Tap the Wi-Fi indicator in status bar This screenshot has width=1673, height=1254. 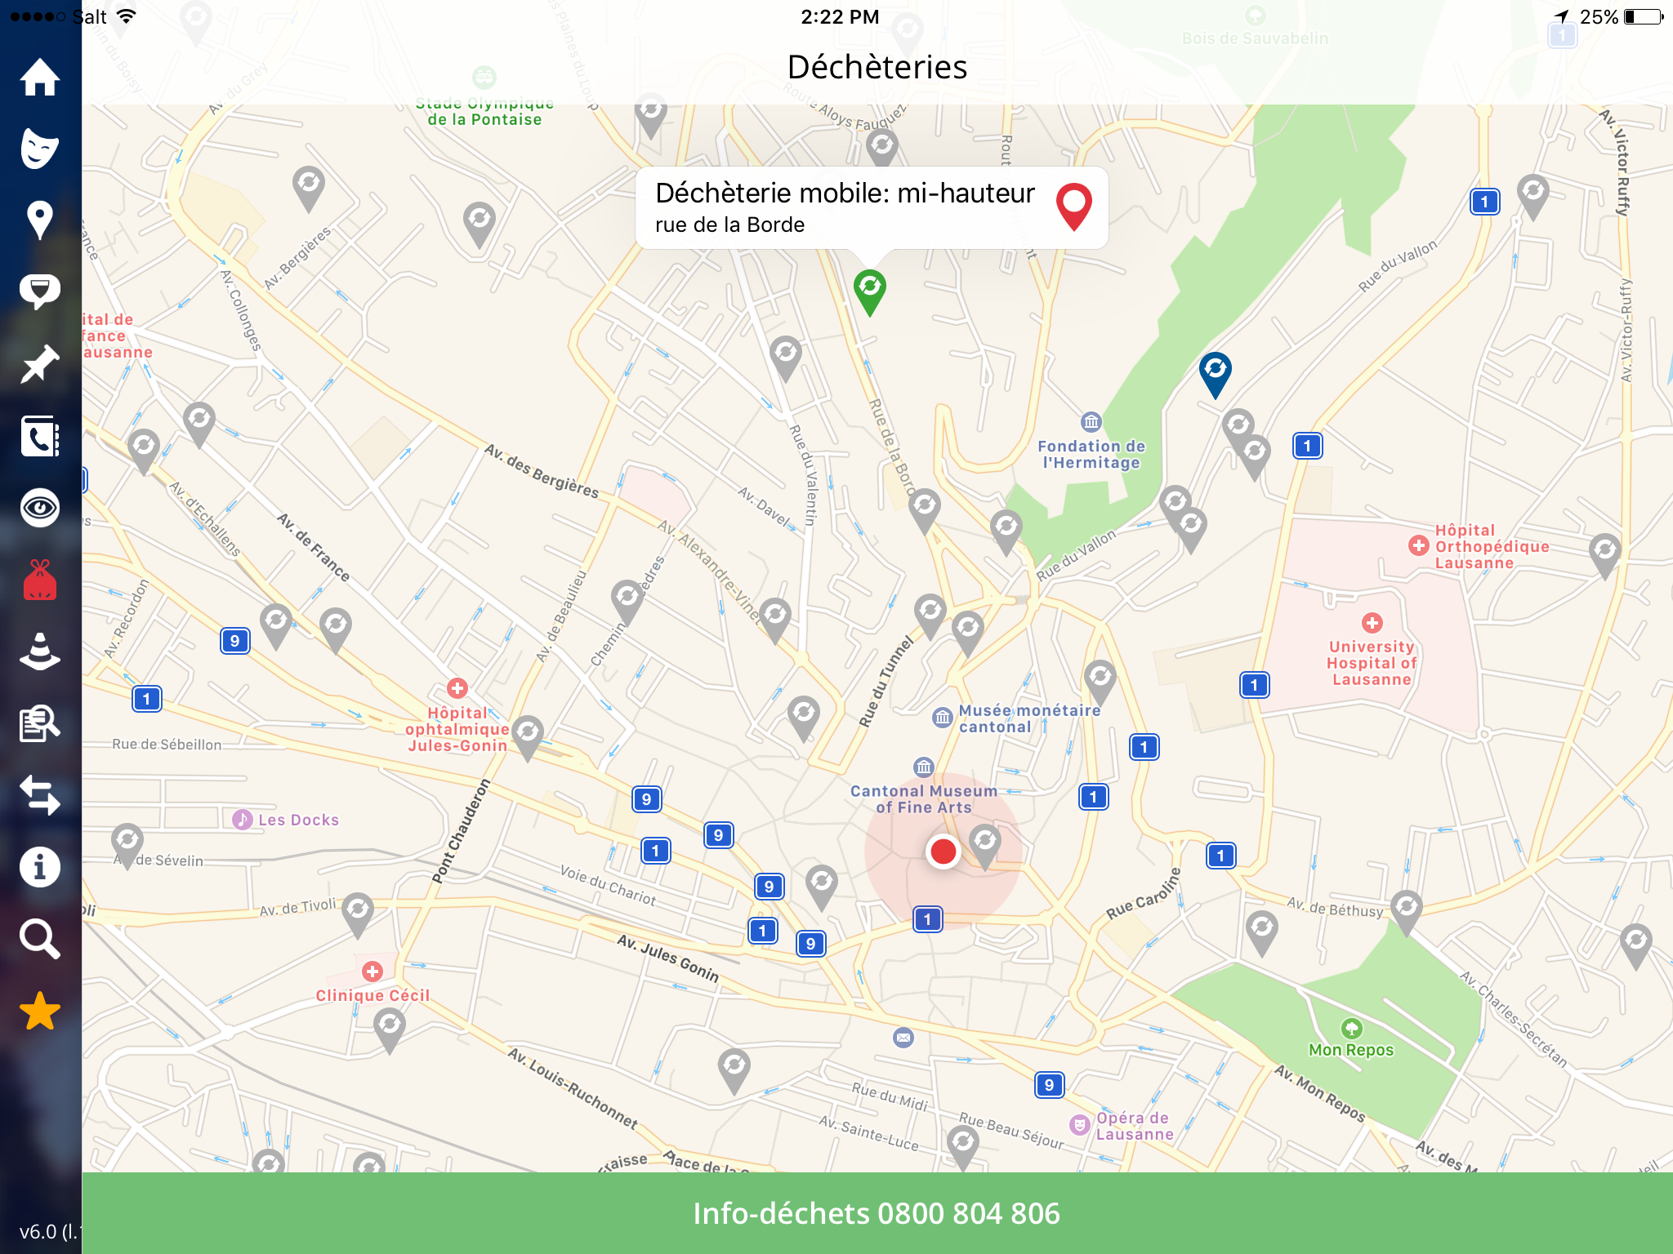[127, 16]
